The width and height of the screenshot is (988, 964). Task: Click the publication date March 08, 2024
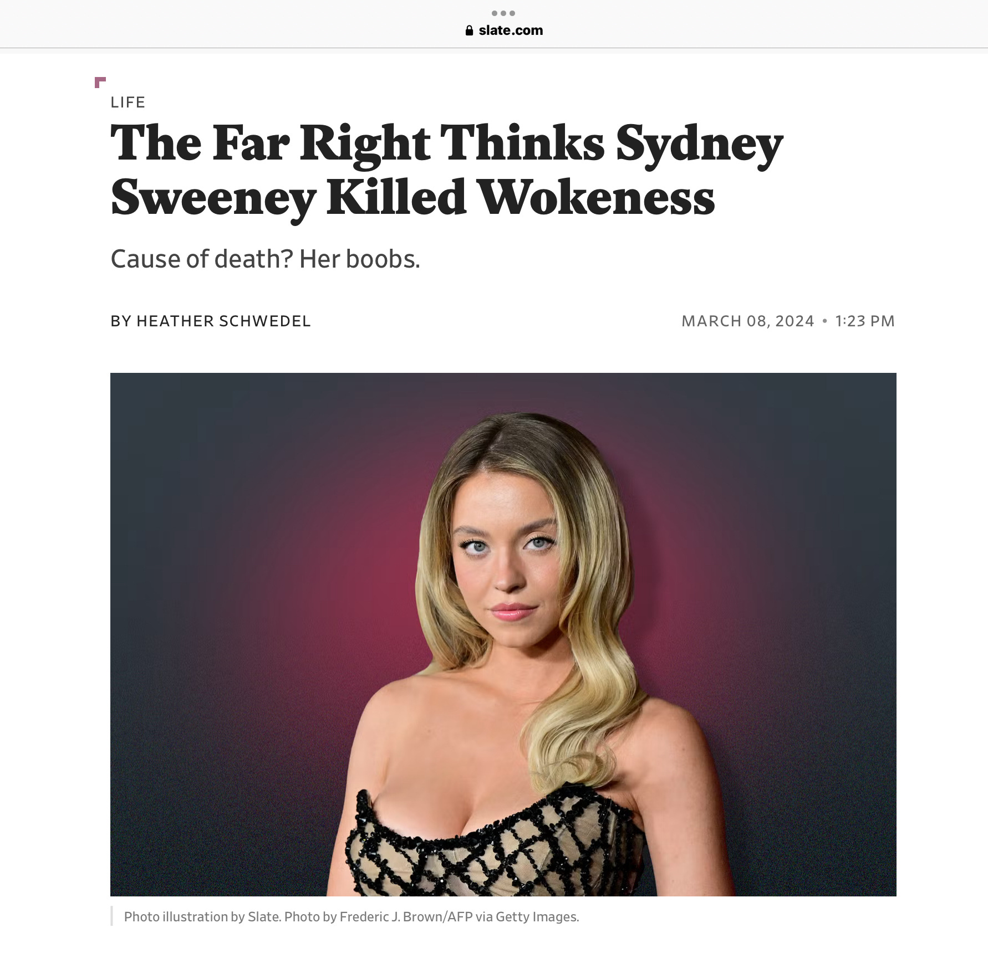[748, 321]
